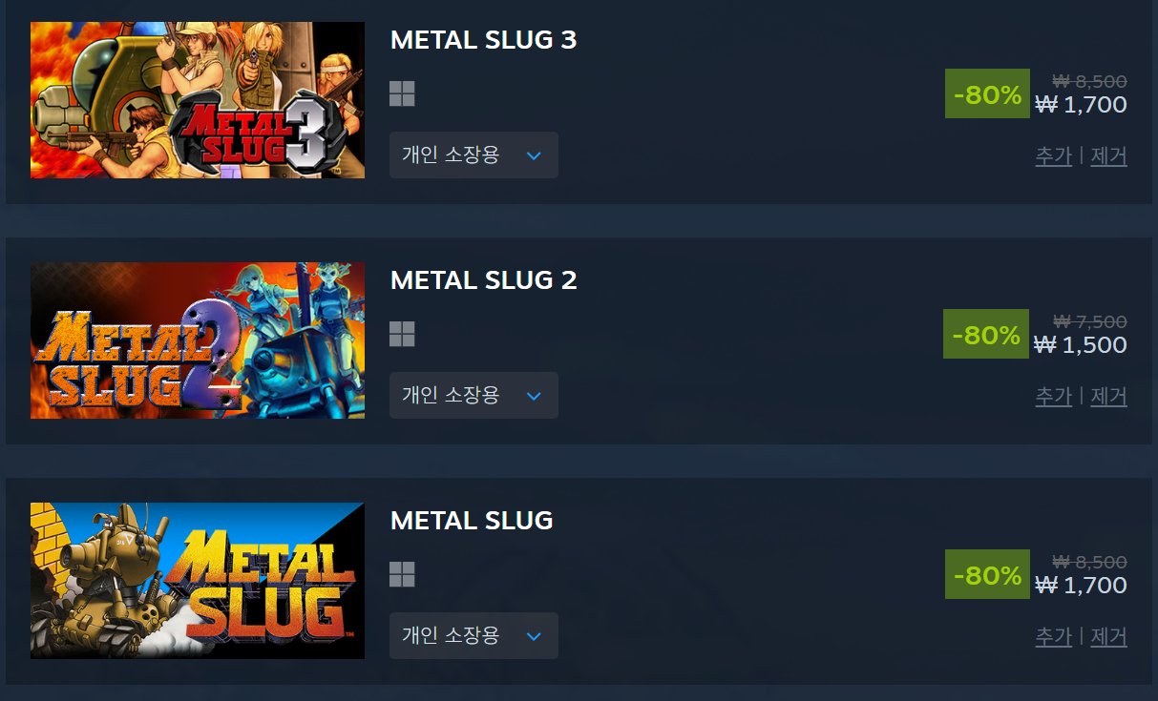Open the original METAL SLUG game thumbnail
The height and width of the screenshot is (701, 1158).
click(x=198, y=581)
